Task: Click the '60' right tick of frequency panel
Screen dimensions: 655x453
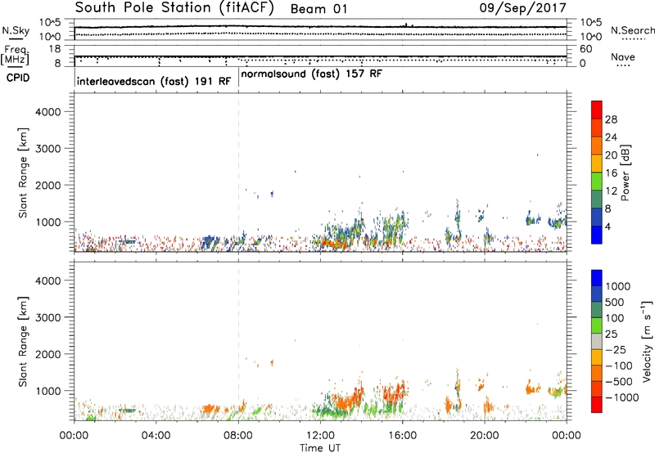Action: 585,49
